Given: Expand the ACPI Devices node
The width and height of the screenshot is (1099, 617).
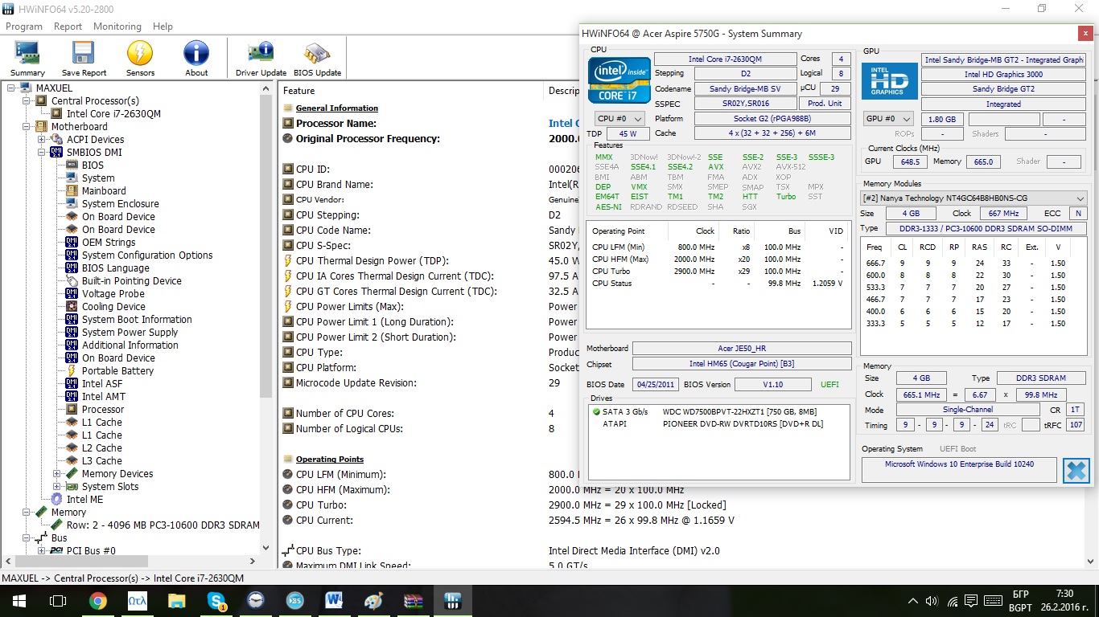Looking at the screenshot, I should tap(42, 140).
